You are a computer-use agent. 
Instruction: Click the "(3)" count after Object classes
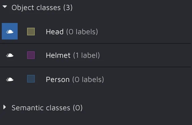[68, 7]
